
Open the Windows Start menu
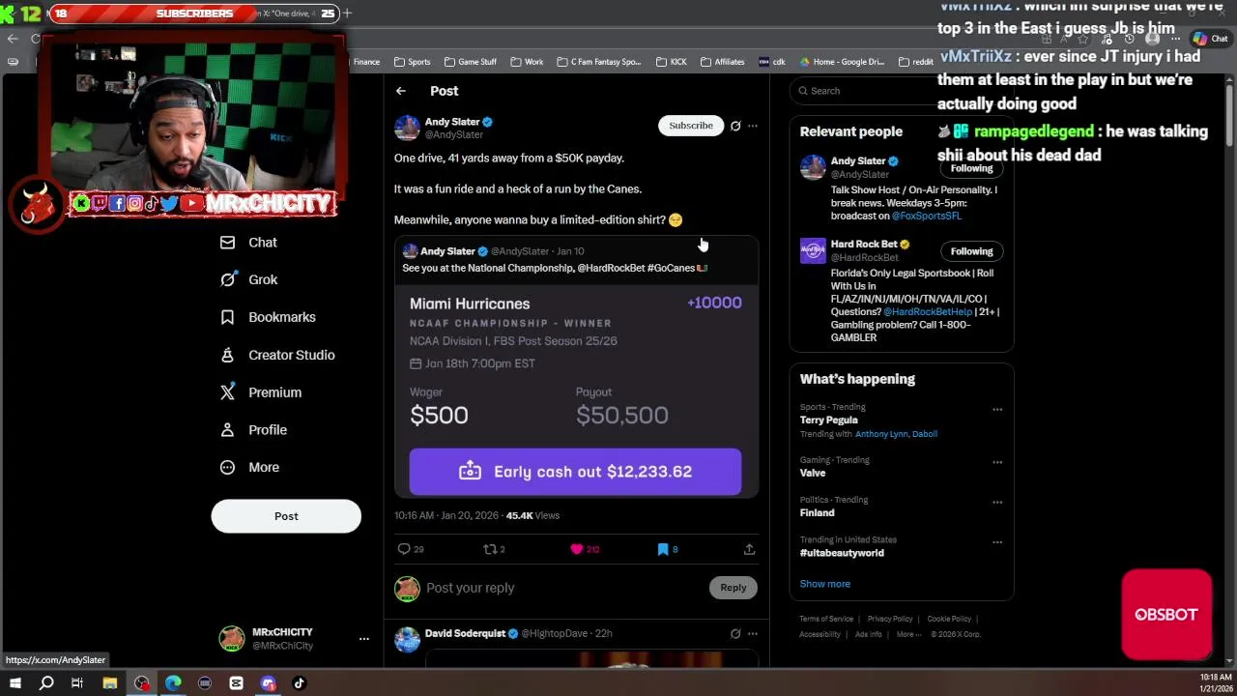click(x=14, y=683)
